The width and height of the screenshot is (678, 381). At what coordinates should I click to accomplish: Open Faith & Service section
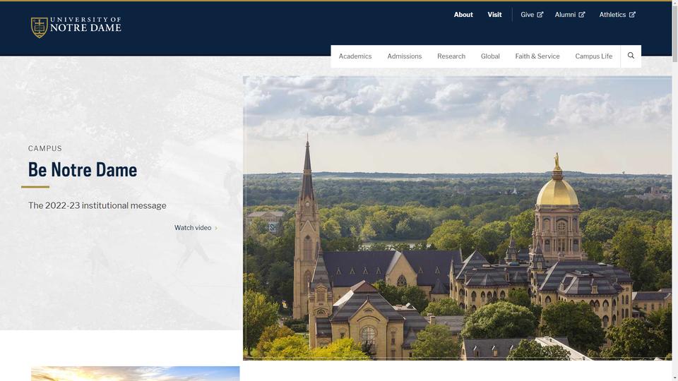pos(537,56)
